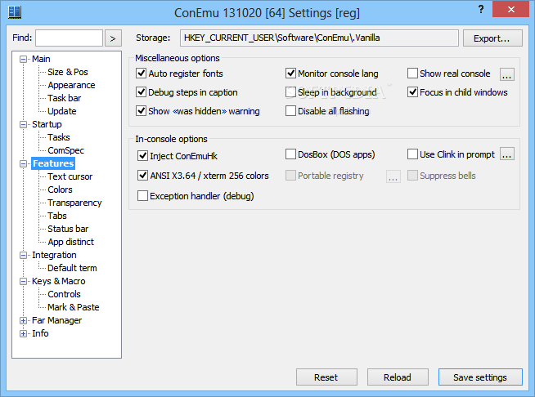Expand the Info tree node
This screenshot has height=397, width=535.
23,333
